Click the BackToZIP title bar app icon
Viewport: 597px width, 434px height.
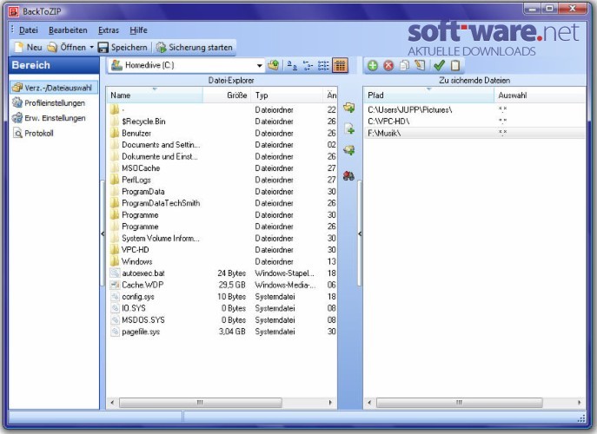[x=14, y=11]
